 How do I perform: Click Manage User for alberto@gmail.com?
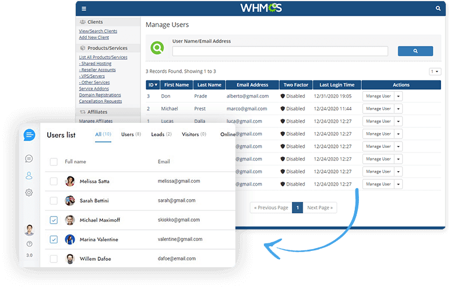click(x=378, y=96)
